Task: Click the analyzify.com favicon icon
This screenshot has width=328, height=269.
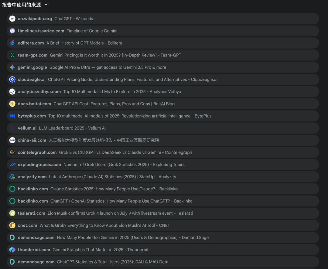Action: (x=12, y=177)
